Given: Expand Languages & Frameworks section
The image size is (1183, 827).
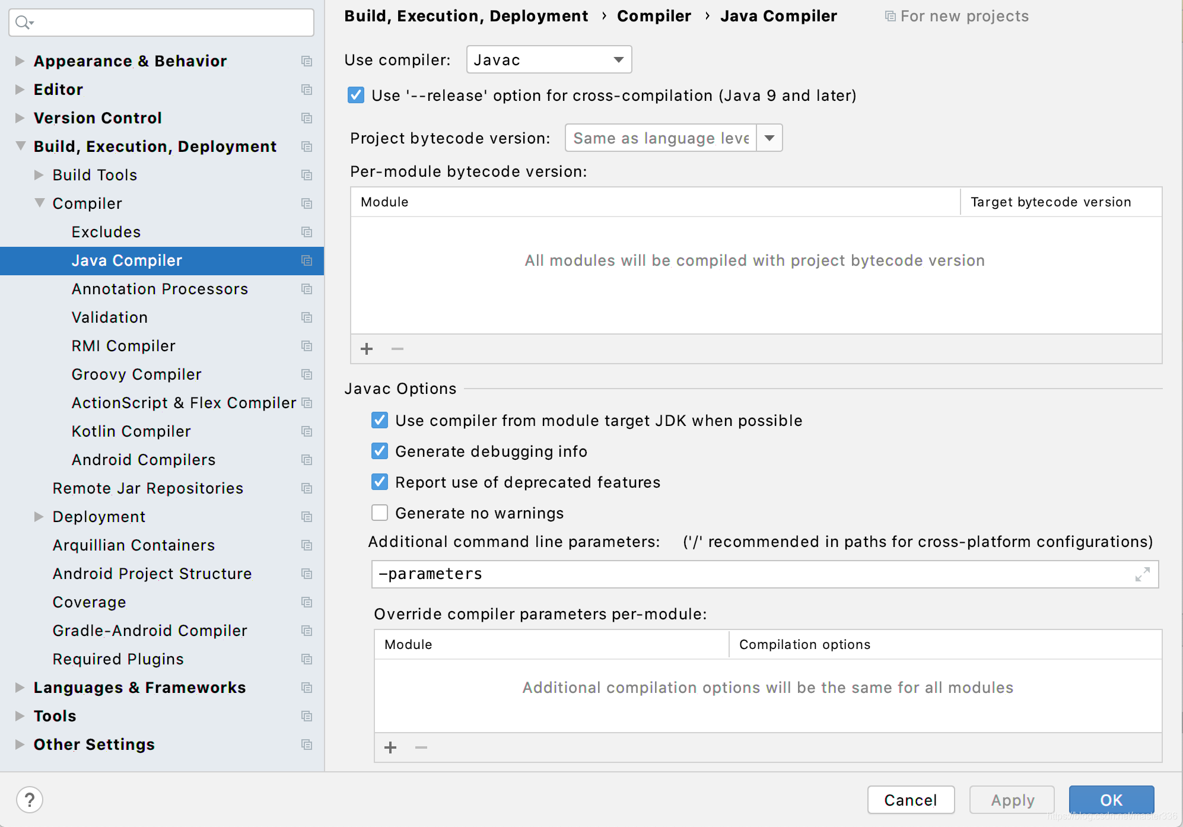Looking at the screenshot, I should [x=20, y=688].
